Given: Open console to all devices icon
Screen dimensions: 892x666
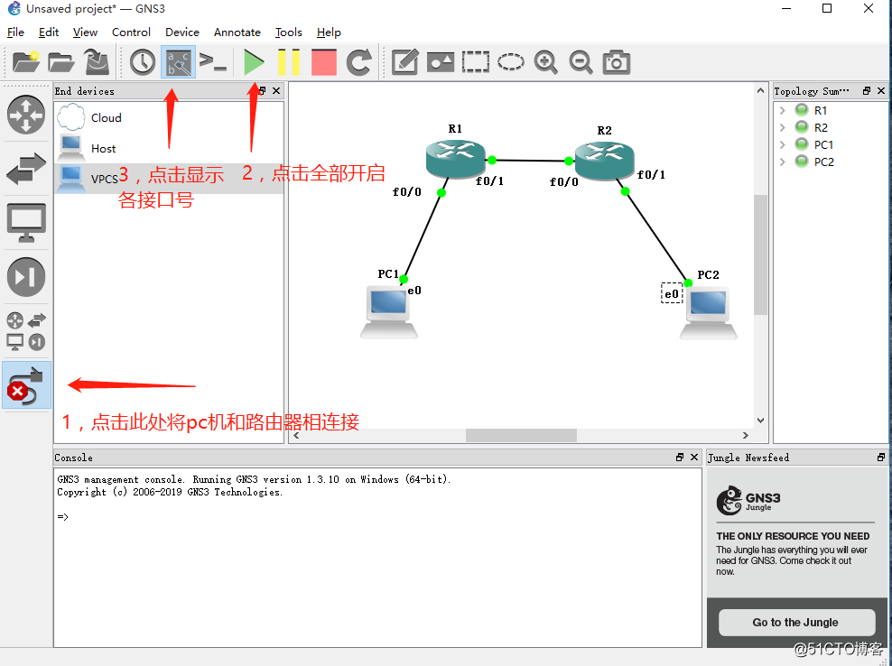Looking at the screenshot, I should point(213,61).
